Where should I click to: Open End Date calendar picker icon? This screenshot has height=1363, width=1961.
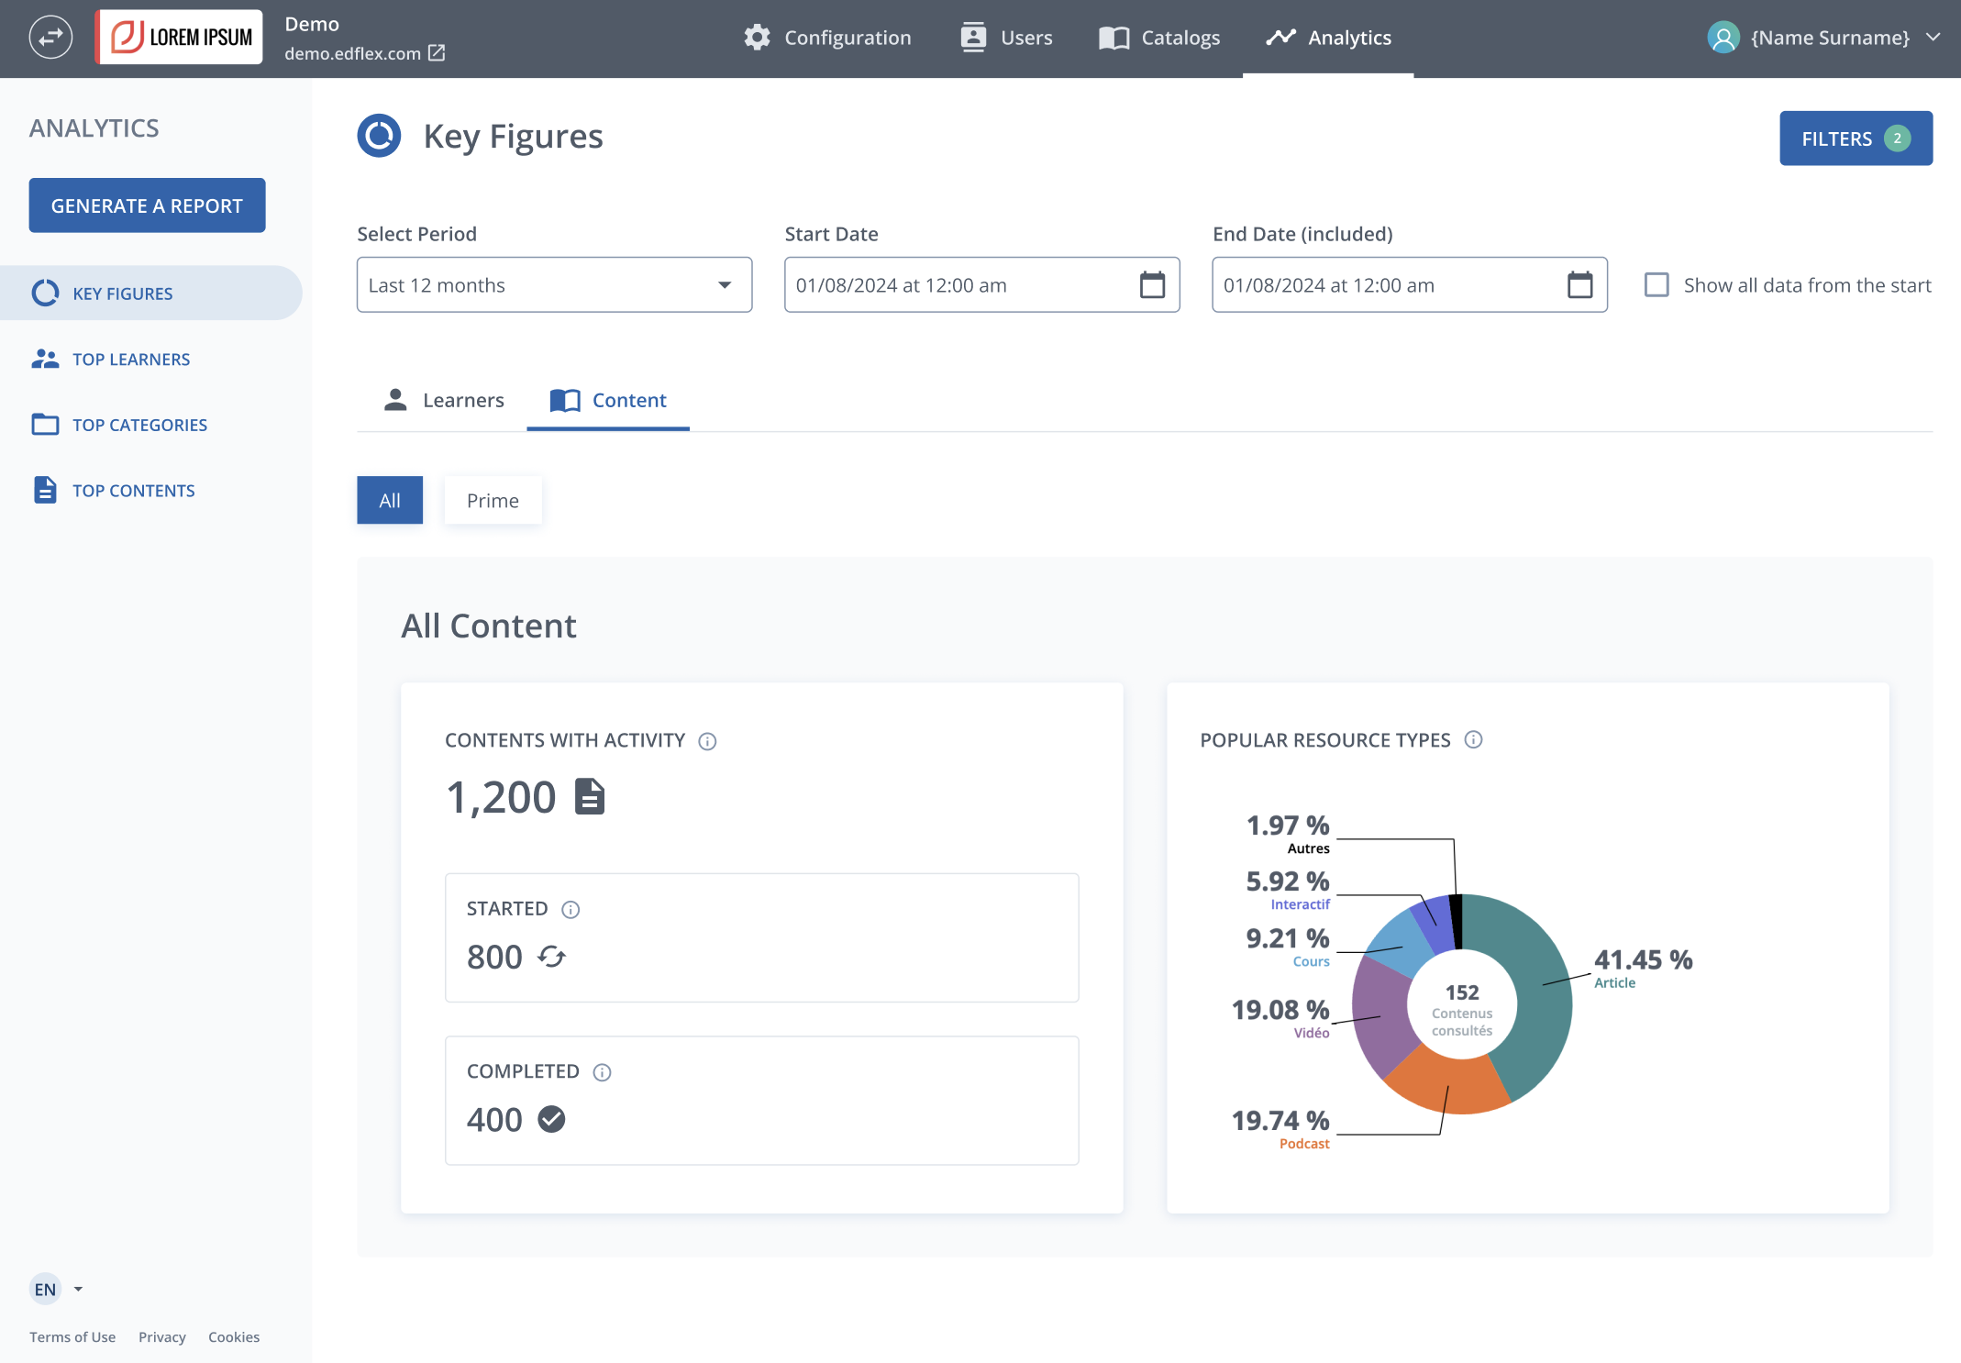pyautogui.click(x=1579, y=285)
